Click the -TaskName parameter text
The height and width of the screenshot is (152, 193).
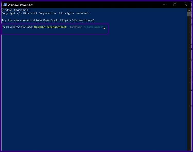coord(75,27)
